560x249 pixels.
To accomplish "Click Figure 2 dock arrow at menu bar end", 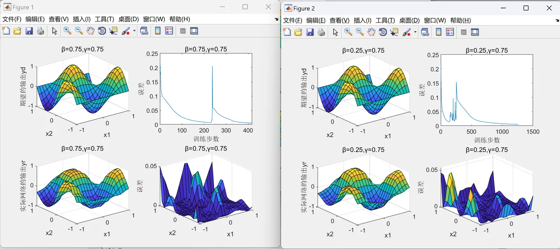I will (x=557, y=20).
